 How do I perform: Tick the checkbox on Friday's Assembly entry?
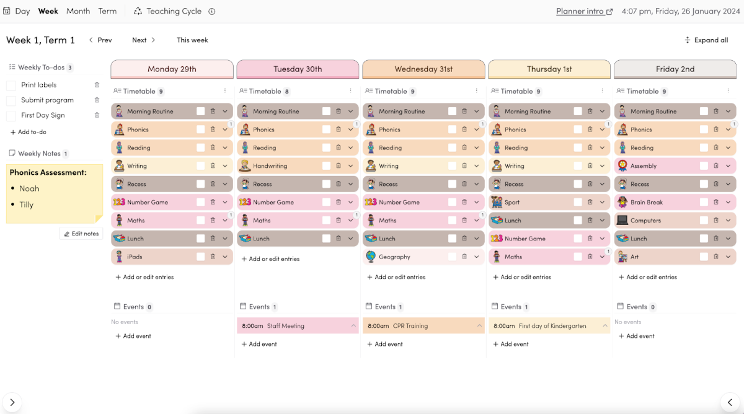click(702, 165)
